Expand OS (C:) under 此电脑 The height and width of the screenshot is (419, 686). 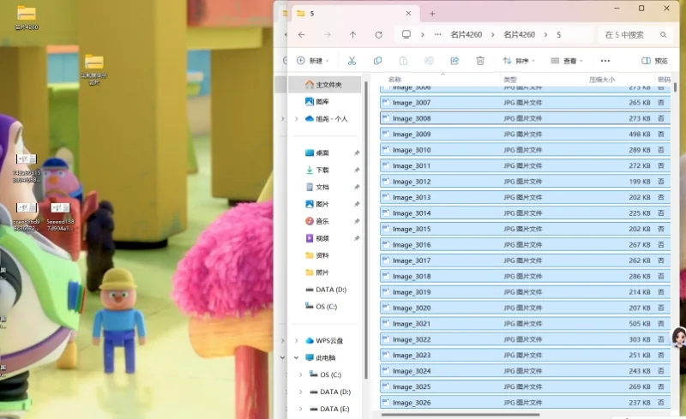click(301, 374)
